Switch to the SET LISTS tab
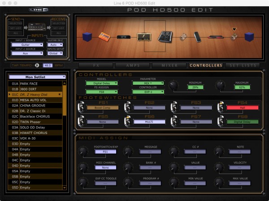Viewport: 269px width, 201px height. pos(243,66)
